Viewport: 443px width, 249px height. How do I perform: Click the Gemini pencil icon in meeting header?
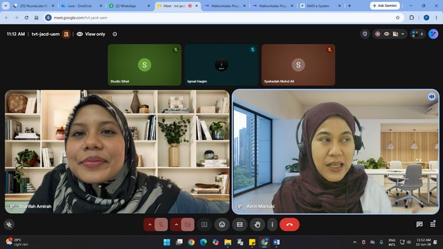433,34
